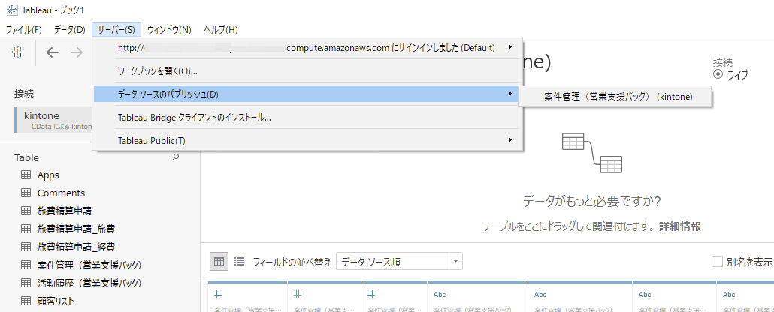Open the 詳細情報 link
The image size is (774, 312).
click(680, 226)
